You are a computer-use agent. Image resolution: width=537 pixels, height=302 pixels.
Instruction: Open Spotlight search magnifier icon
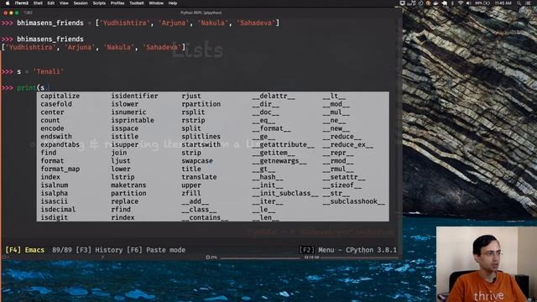tap(519, 3)
